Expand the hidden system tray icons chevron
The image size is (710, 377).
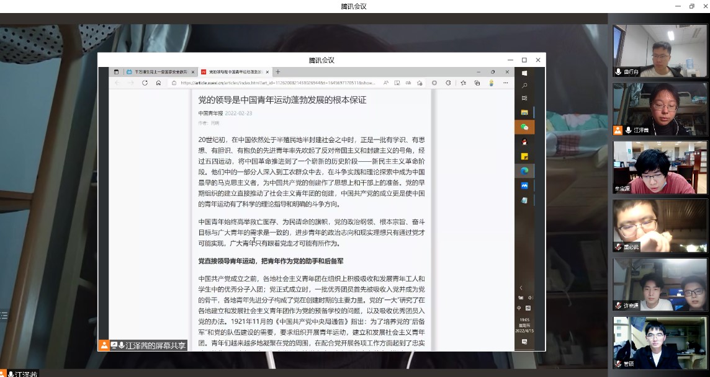click(x=521, y=288)
